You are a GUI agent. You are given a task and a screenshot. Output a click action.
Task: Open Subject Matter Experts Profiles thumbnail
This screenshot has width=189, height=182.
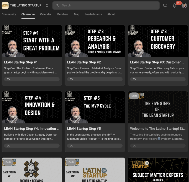click(158, 170)
